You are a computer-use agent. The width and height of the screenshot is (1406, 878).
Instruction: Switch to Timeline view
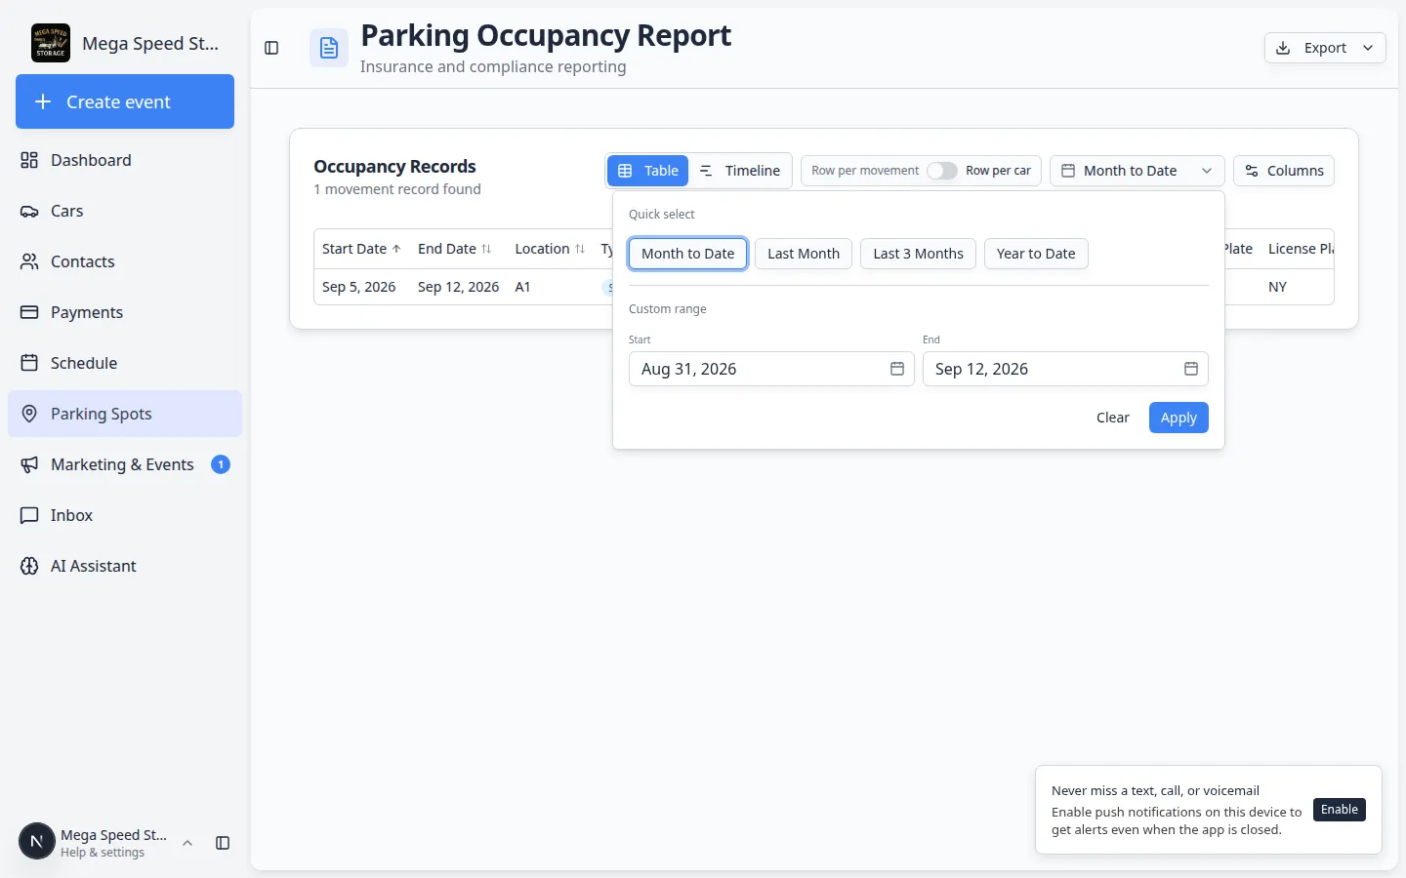pyautogui.click(x=740, y=171)
